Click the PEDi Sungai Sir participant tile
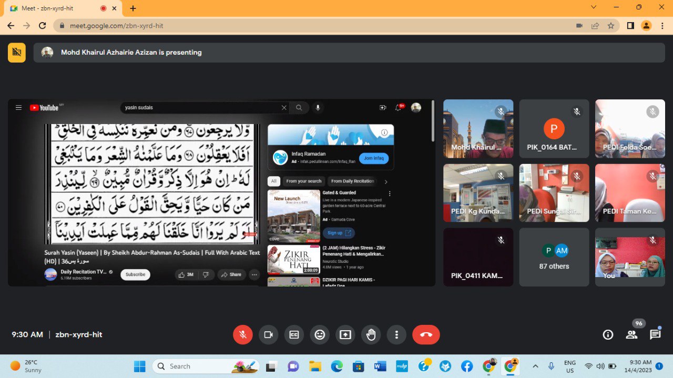Screen dimensions: 673x378 point(554,193)
